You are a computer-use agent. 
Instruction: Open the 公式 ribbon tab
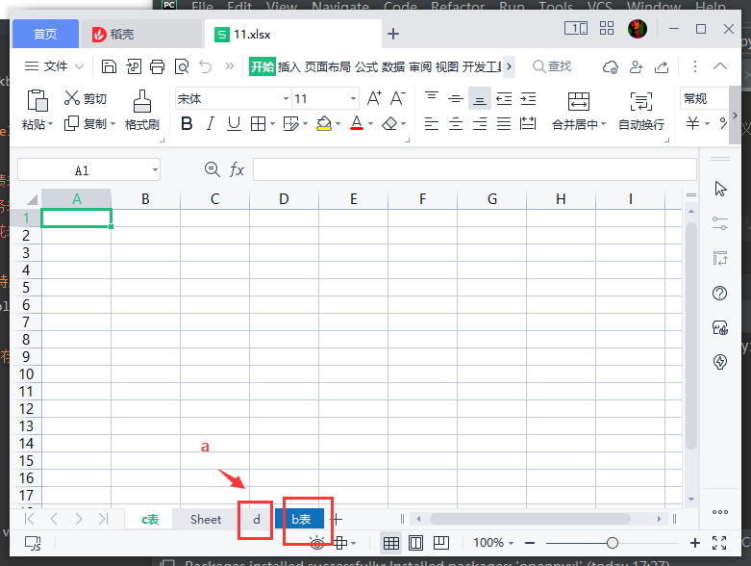[x=366, y=66]
